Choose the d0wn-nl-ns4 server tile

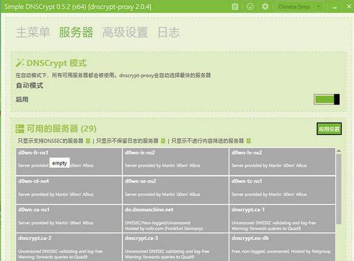tap(69, 190)
